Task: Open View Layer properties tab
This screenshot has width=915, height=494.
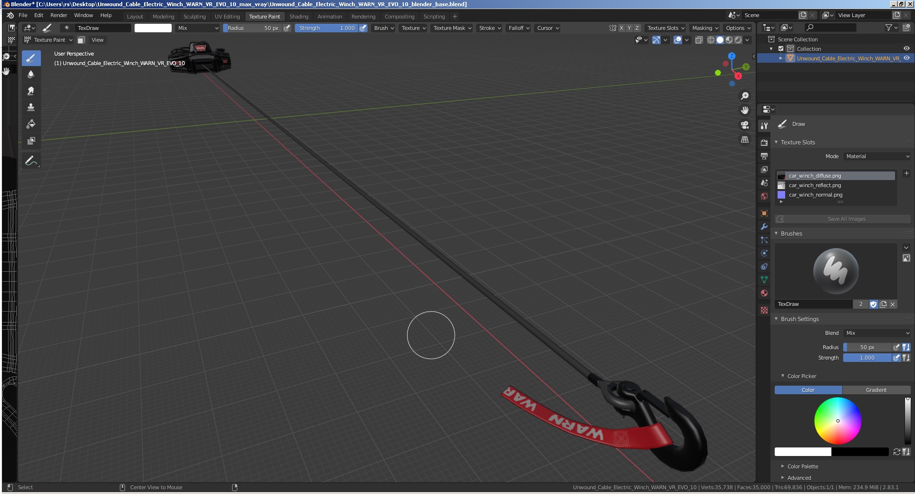Action: [764, 169]
